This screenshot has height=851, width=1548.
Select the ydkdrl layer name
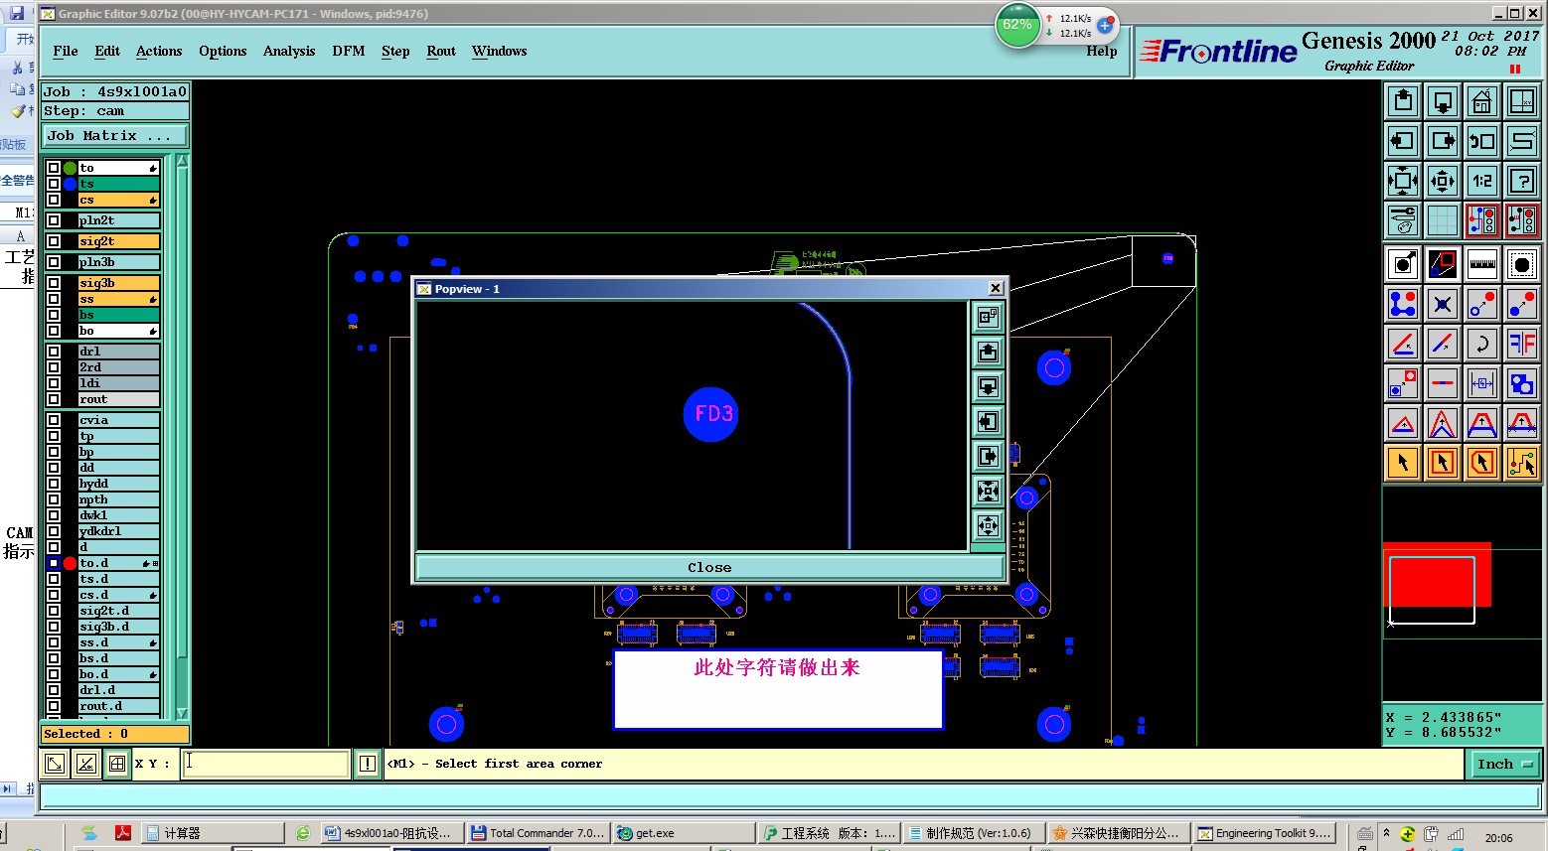click(x=118, y=531)
